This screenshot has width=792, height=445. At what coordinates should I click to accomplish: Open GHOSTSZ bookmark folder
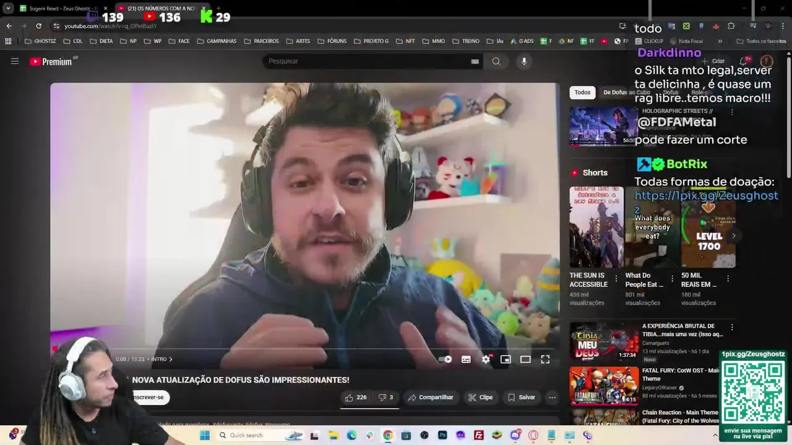40,41
